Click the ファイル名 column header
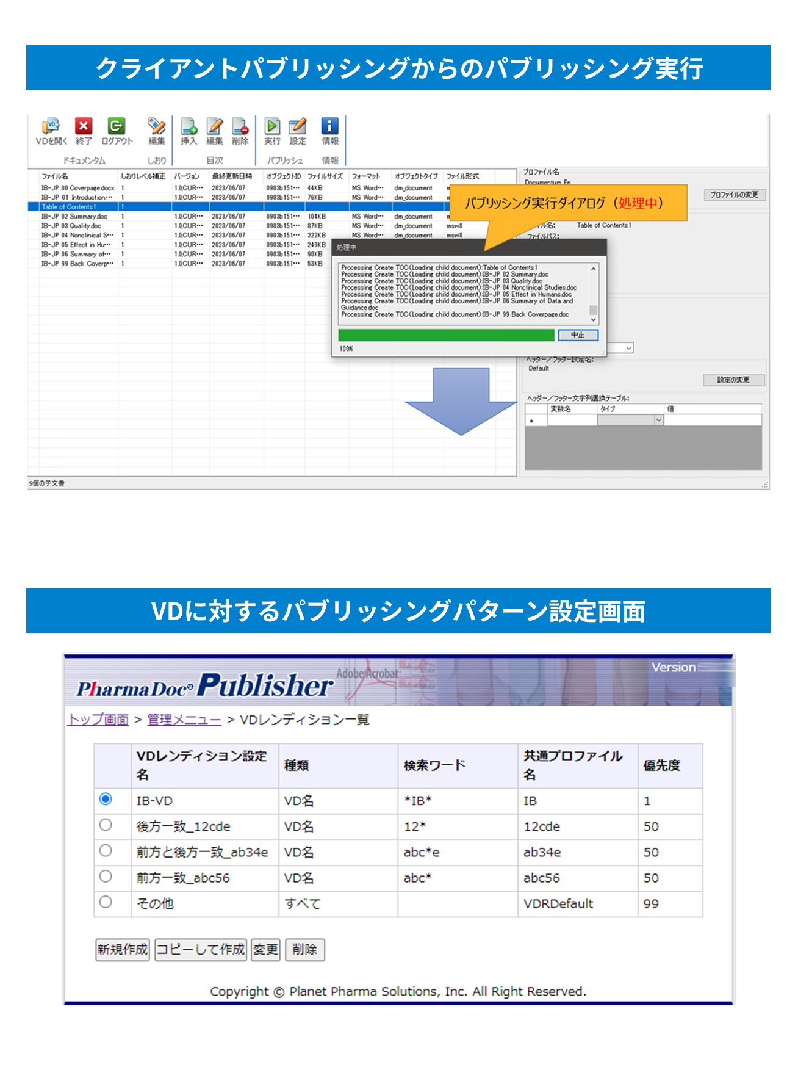This screenshot has width=798, height=1070. (55, 176)
